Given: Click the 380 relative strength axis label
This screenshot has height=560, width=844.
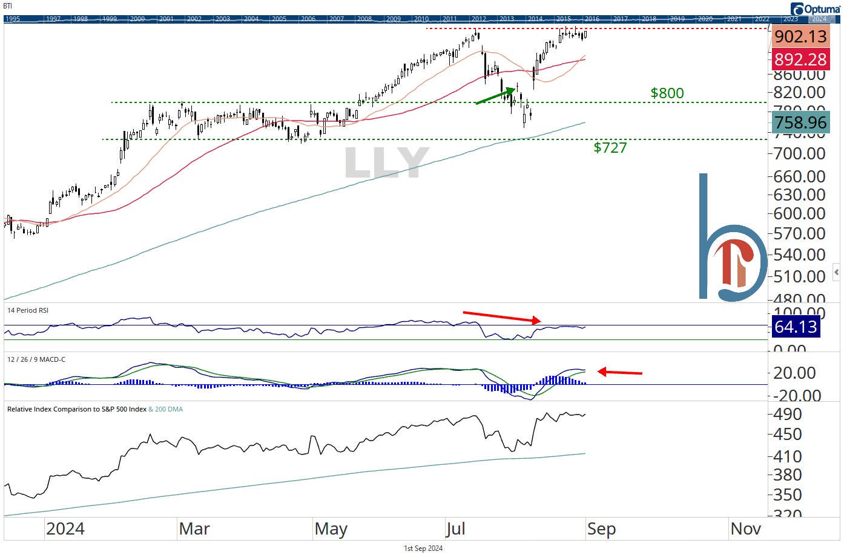Looking at the screenshot, I should 788,475.
